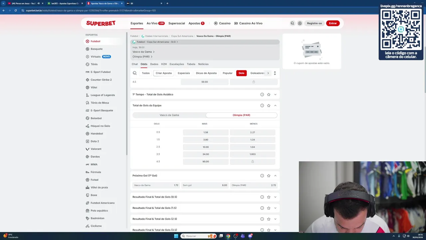This screenshot has width=426, height=240.
Task: Open Valorant in the sports sidebar
Action: click(96, 149)
